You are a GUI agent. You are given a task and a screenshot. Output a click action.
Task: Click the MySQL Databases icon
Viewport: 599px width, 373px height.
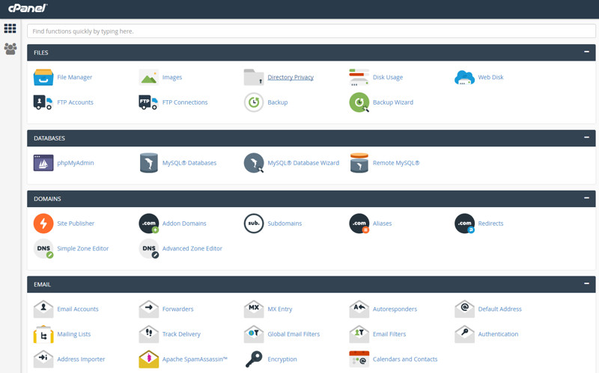click(148, 163)
